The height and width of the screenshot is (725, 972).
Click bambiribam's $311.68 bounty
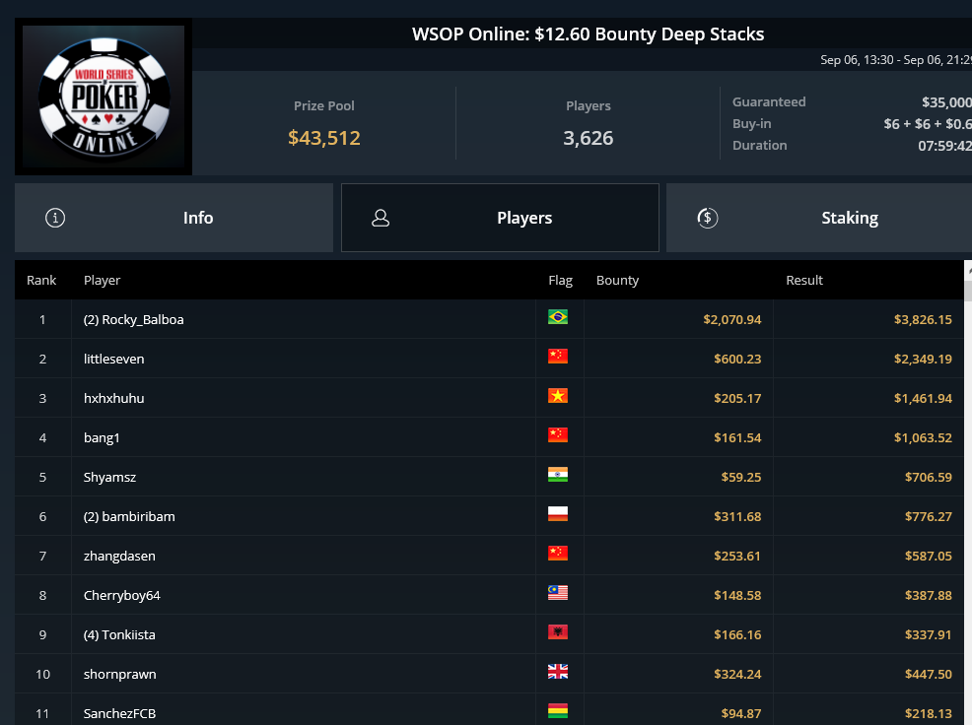click(737, 517)
